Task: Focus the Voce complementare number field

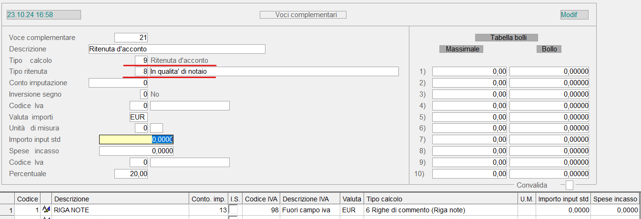Action: click(x=131, y=38)
